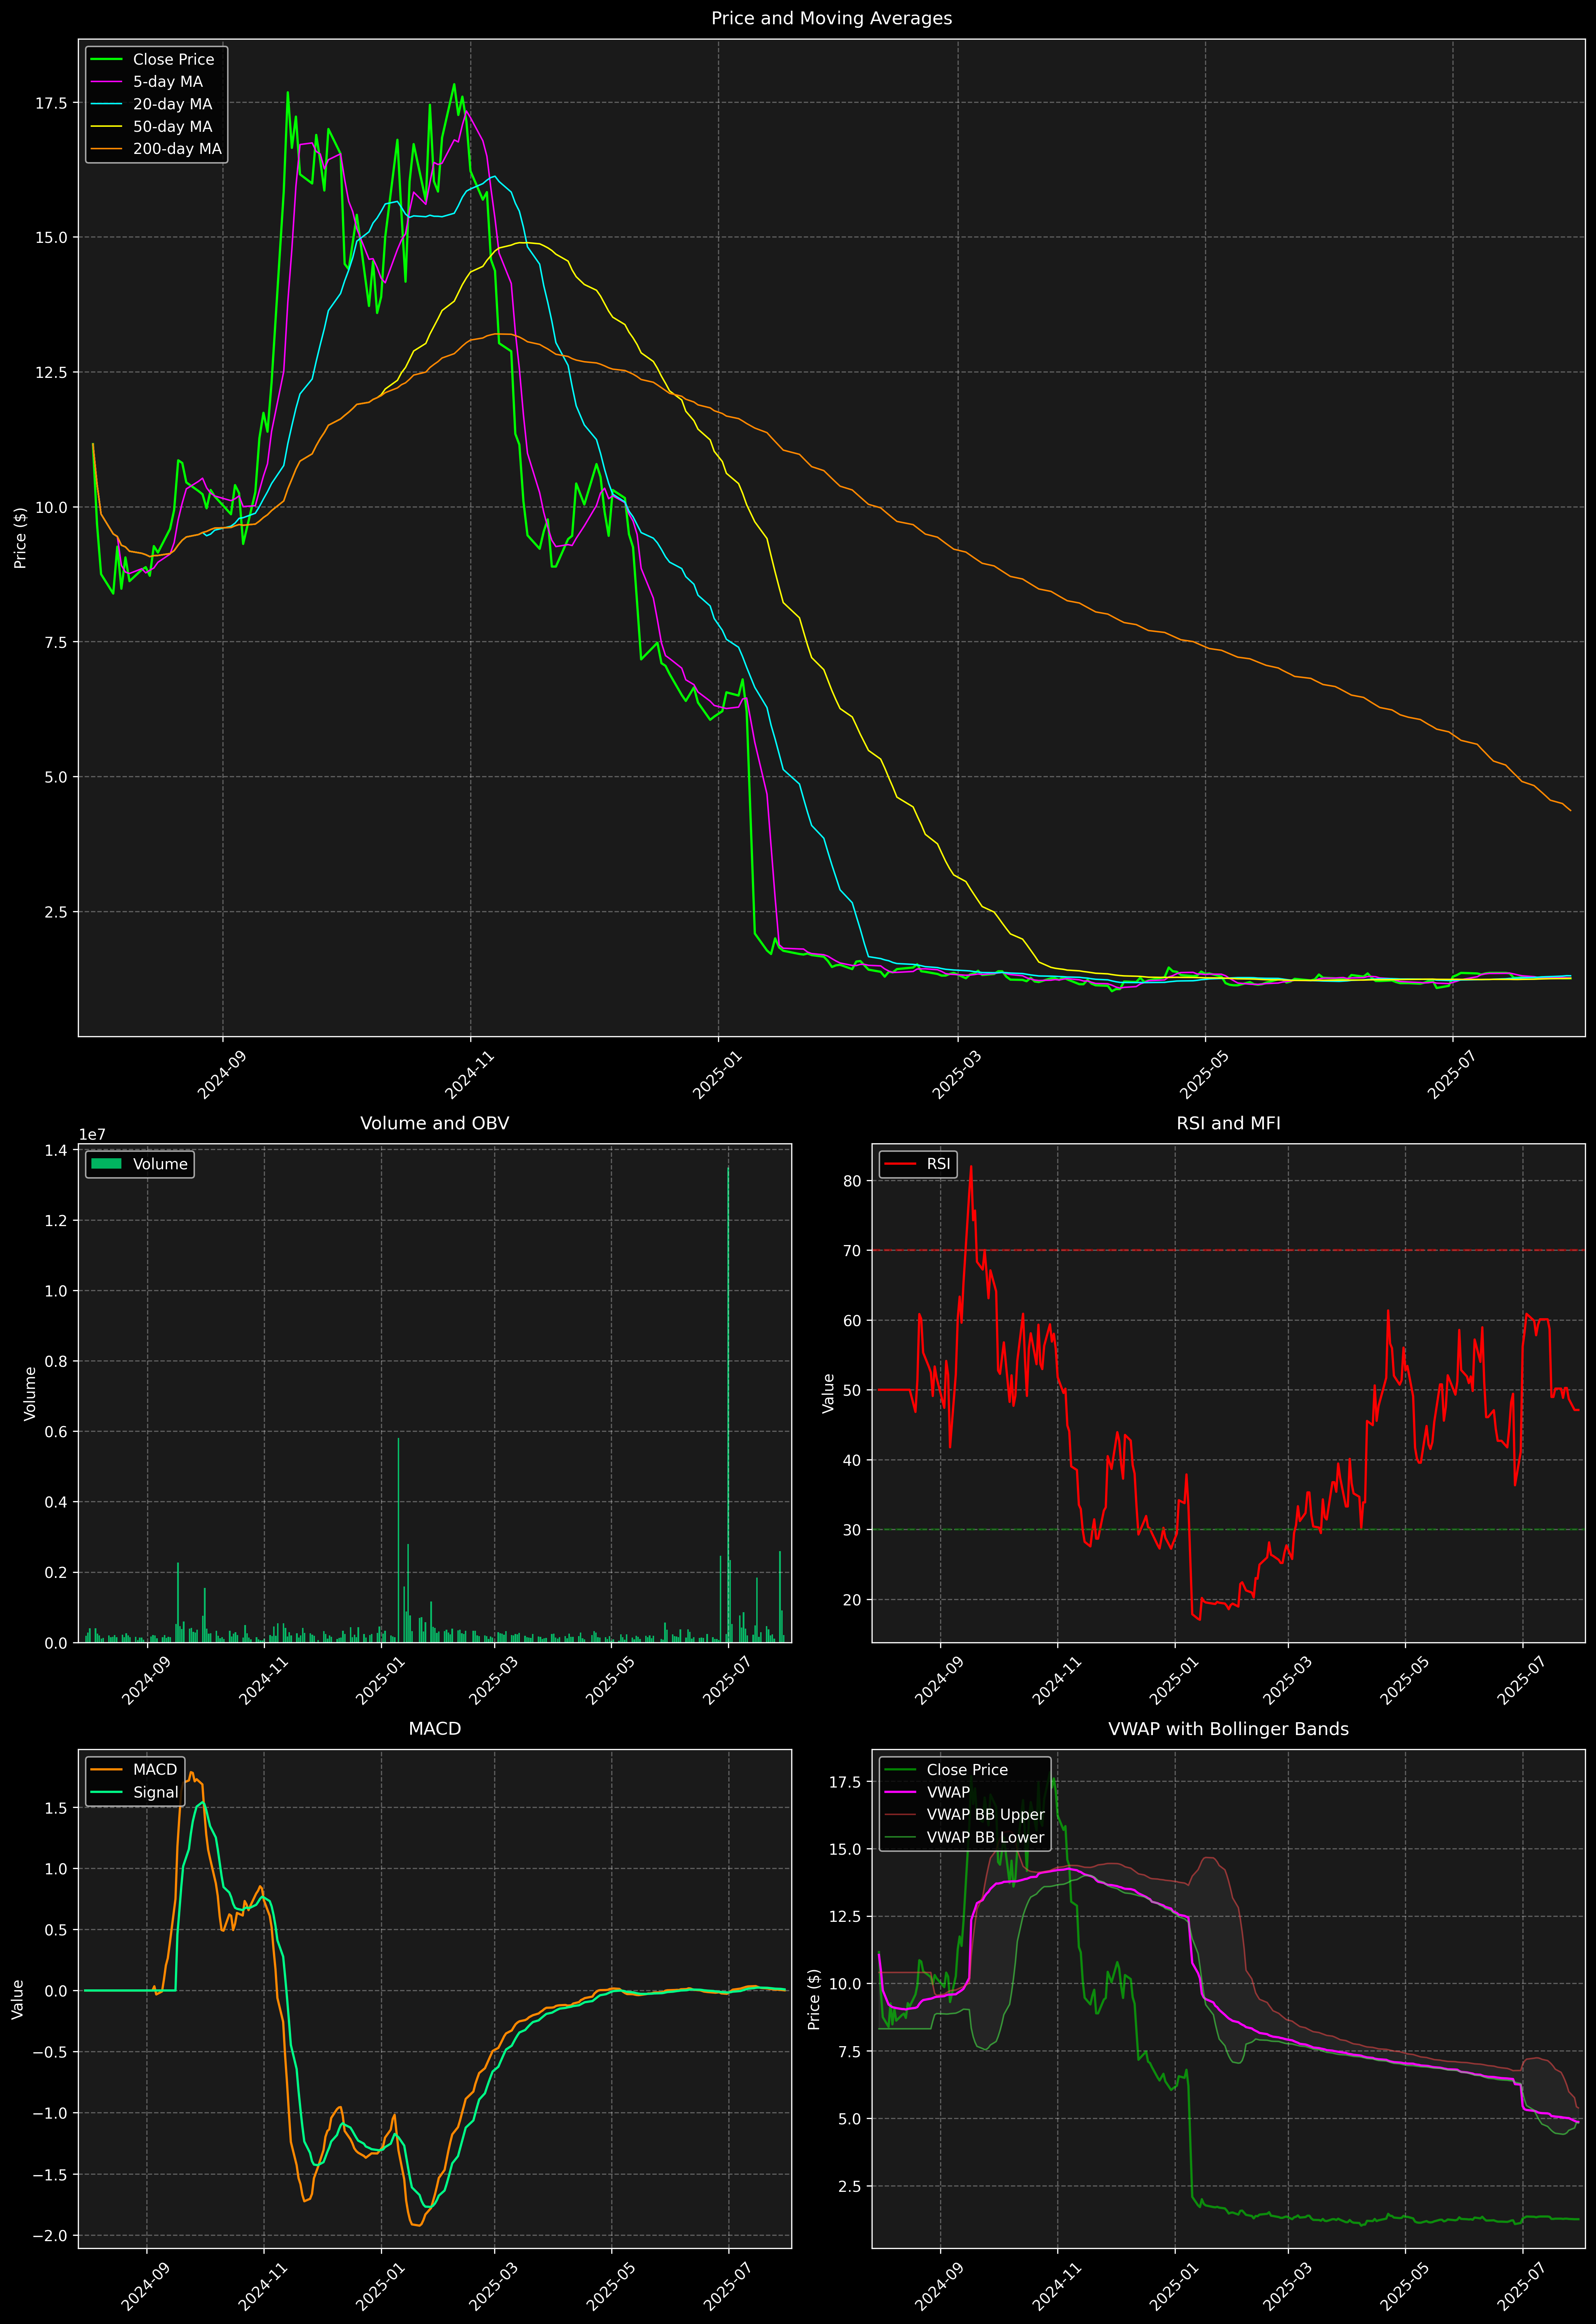Click the '1e7' scale notation on Volume chart
1596x2324 pixels.
(x=92, y=1135)
